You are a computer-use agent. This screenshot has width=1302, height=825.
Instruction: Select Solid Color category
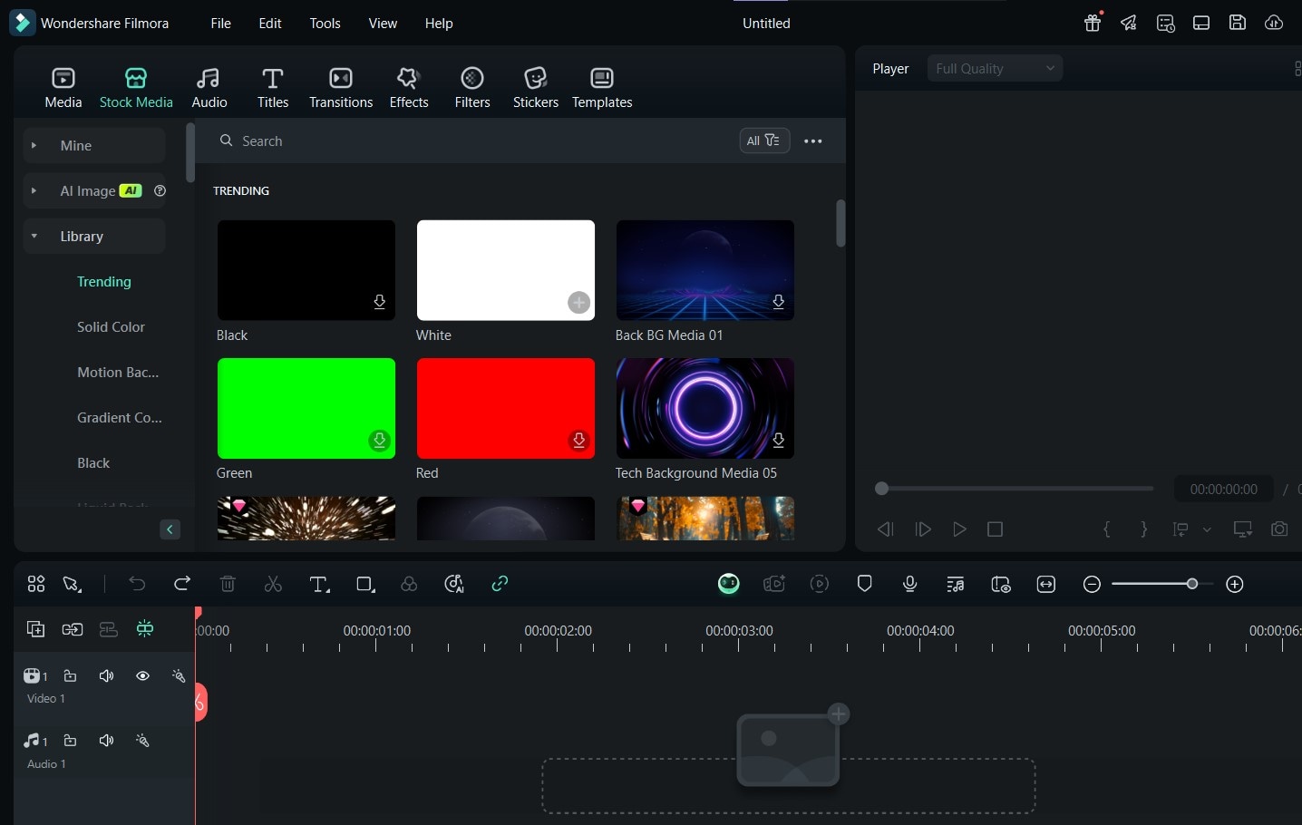[x=111, y=326]
